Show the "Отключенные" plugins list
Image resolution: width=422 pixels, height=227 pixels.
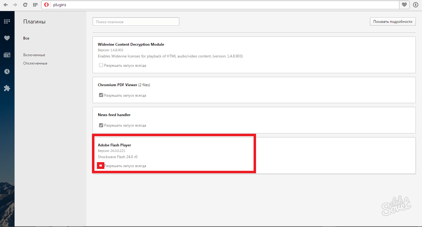tap(35, 63)
